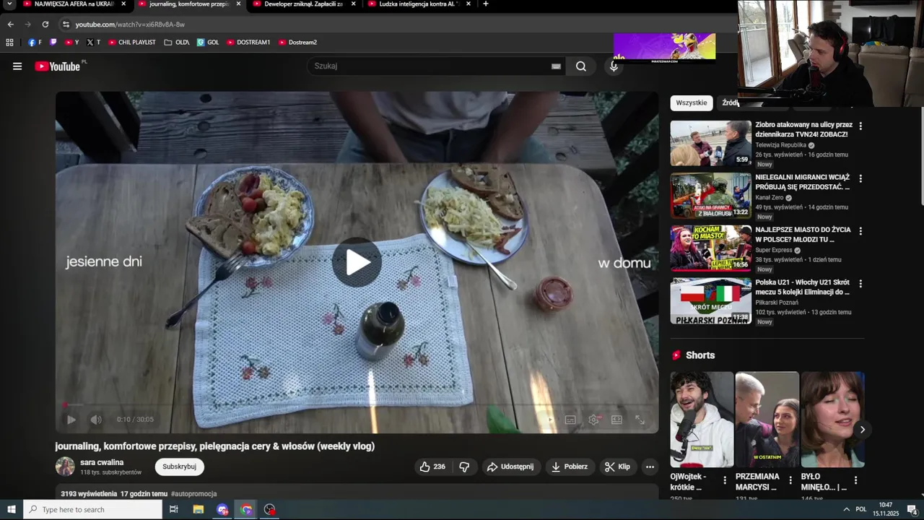The image size is (924, 520).
Task: Subscribe with the Subskrybuj button
Action: [179, 467]
